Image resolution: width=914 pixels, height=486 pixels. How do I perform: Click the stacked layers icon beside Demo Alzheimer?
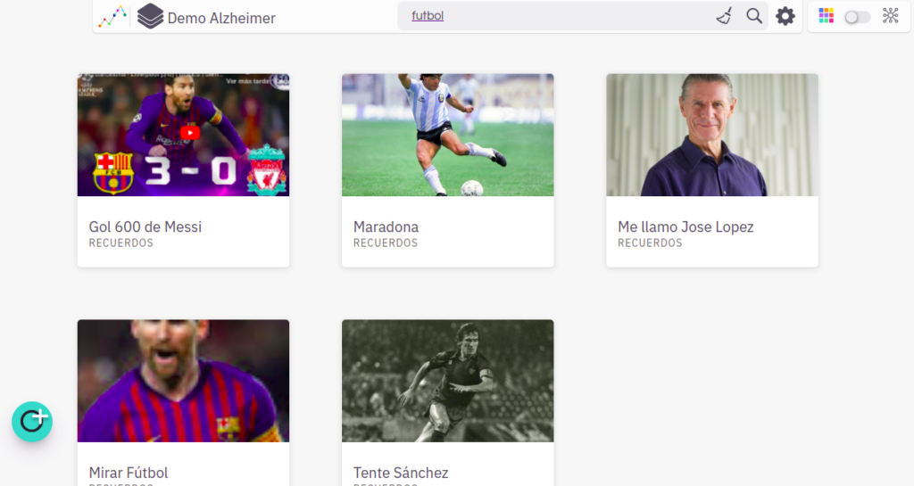point(150,16)
